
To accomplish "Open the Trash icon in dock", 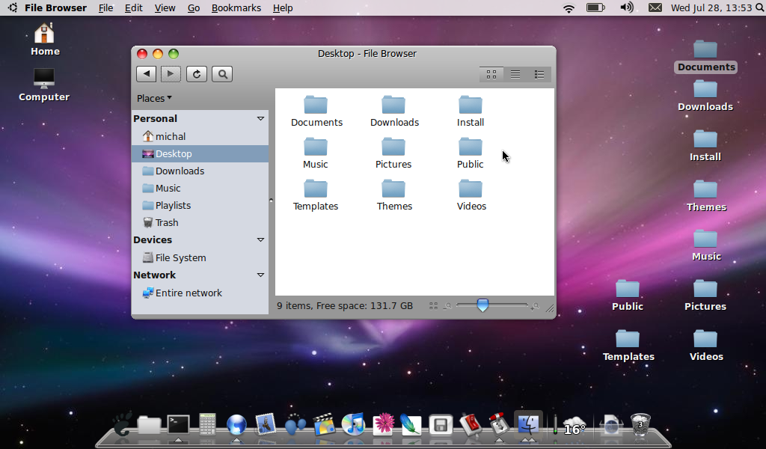I will [x=640, y=425].
